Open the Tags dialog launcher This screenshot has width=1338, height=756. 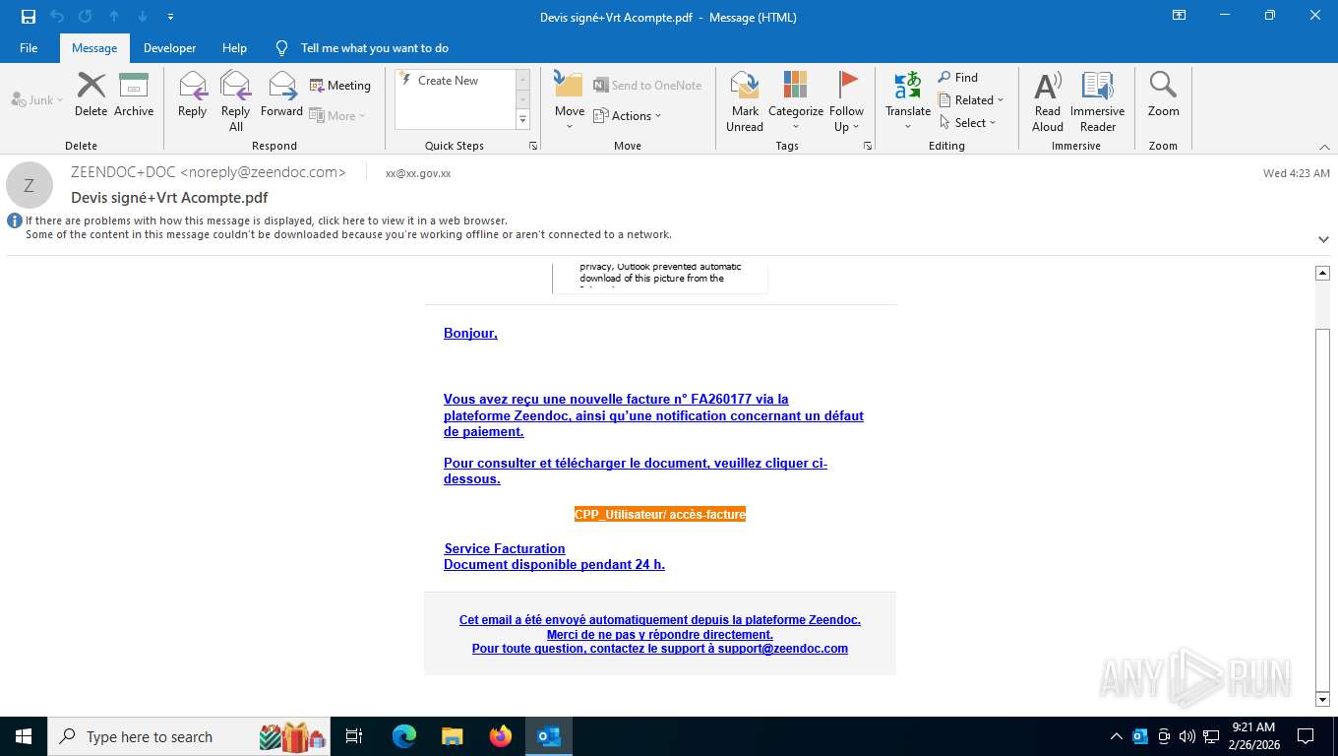(x=868, y=146)
